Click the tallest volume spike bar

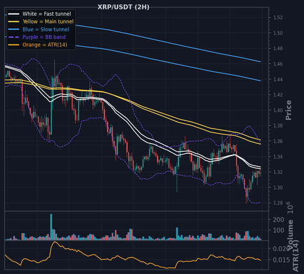click(x=51, y=227)
